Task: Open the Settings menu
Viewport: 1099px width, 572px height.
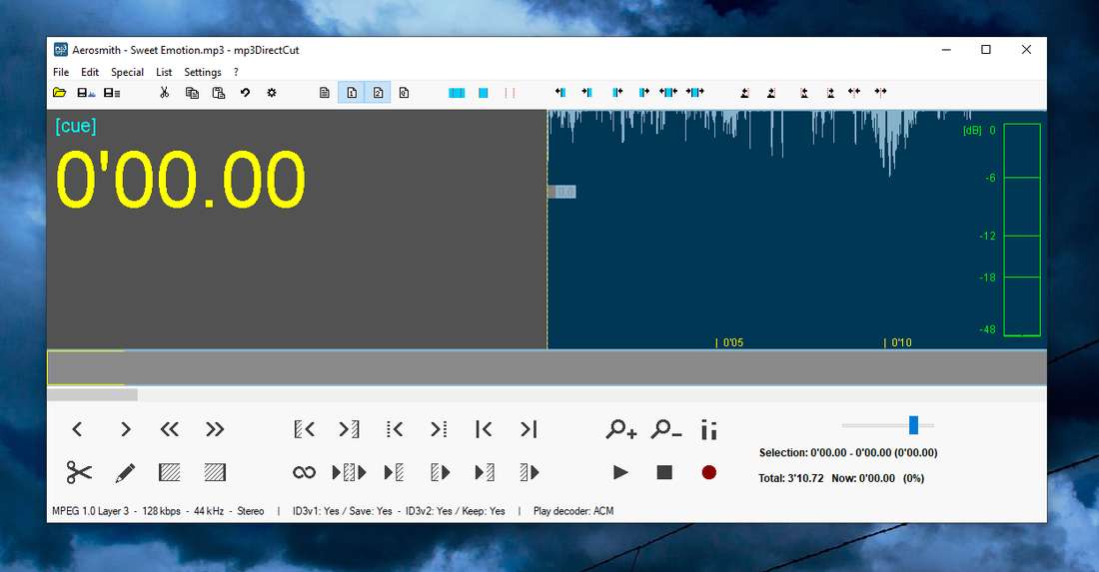Action: [x=203, y=72]
